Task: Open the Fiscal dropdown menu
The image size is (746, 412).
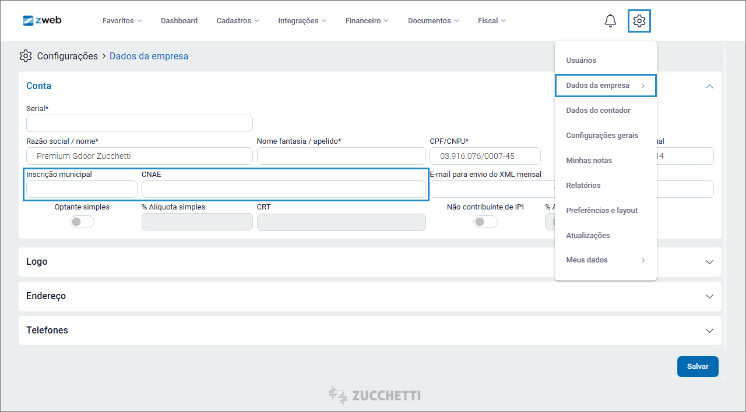Action: pos(491,21)
